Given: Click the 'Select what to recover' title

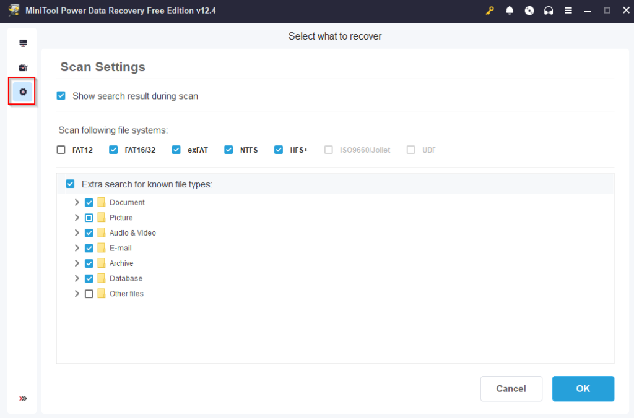Looking at the screenshot, I should 335,36.
